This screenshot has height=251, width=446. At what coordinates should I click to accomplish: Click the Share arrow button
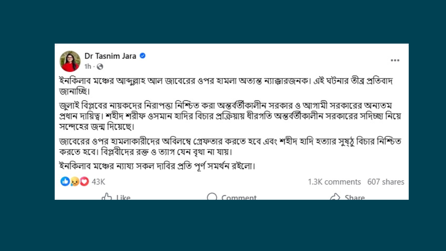coord(347,197)
